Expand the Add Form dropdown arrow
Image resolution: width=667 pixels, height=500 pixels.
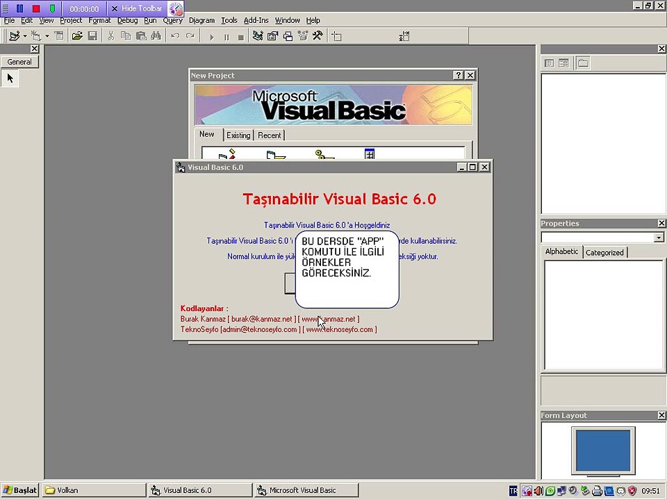click(x=47, y=36)
